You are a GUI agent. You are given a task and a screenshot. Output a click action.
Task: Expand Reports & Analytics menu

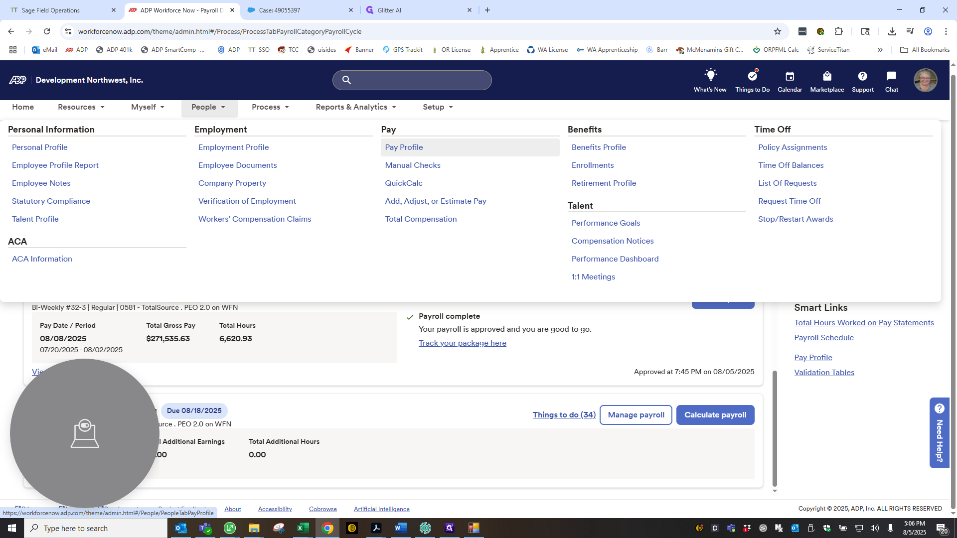coord(355,107)
